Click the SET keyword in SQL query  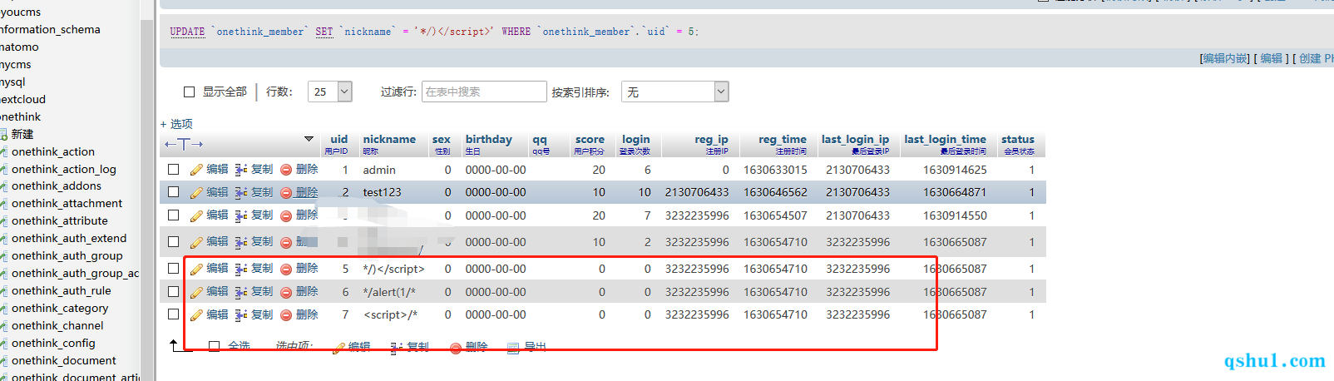click(324, 32)
